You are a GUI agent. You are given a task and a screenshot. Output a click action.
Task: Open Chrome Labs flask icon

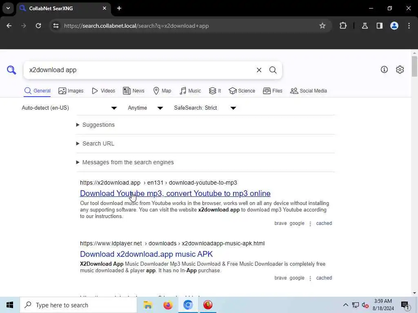click(365, 26)
